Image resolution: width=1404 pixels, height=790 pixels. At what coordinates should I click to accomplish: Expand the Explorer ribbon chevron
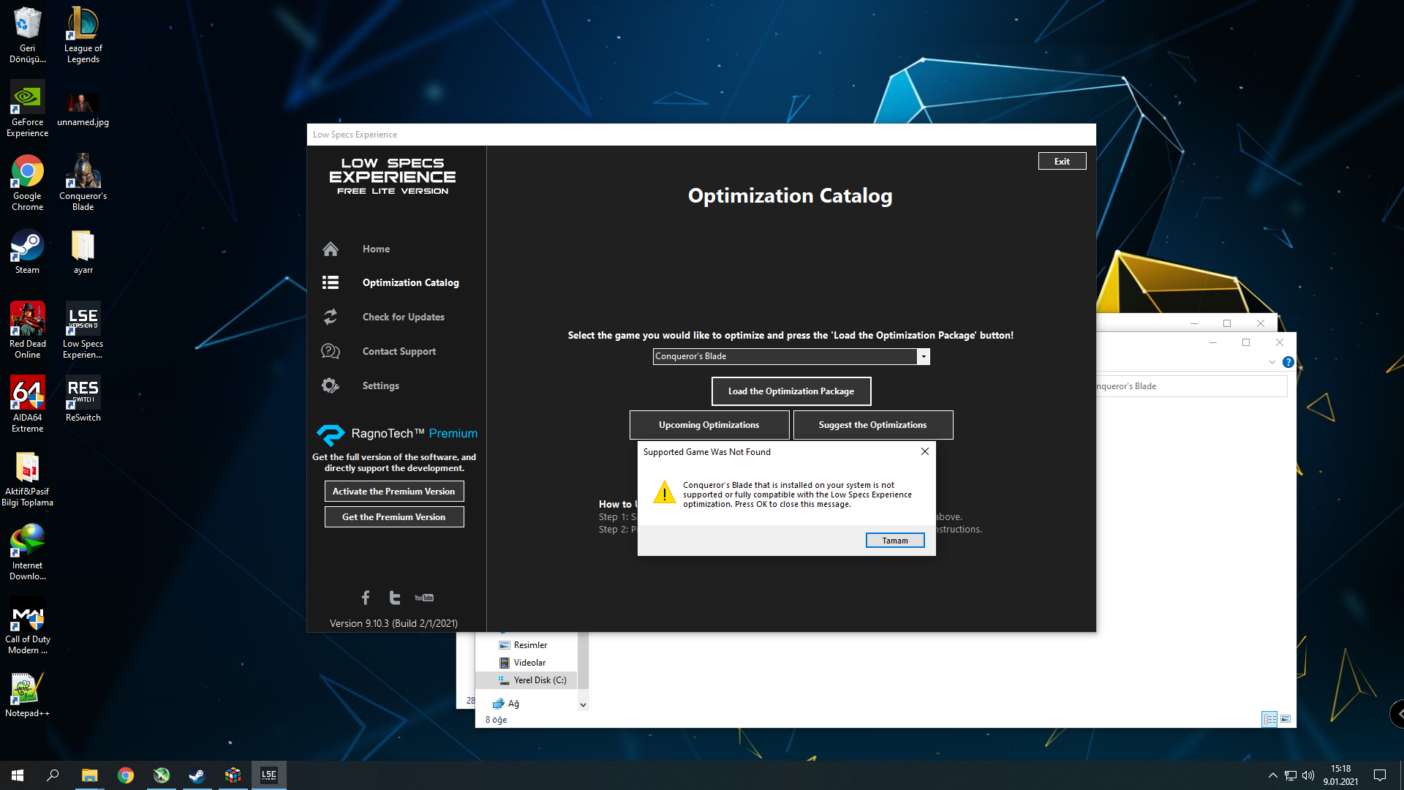tap(1272, 362)
